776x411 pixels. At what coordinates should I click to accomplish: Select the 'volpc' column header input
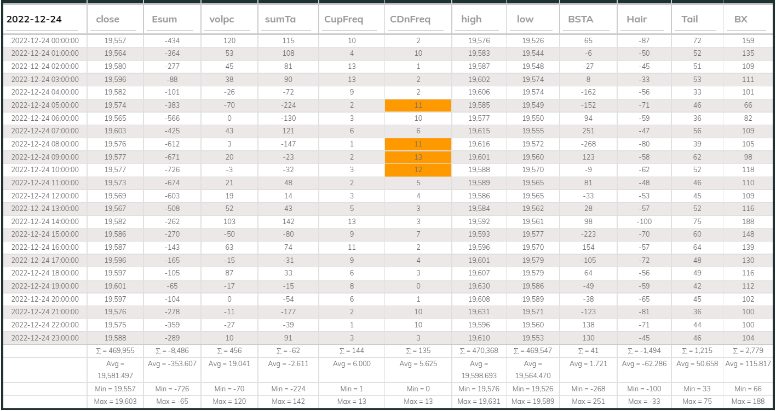[x=228, y=20]
